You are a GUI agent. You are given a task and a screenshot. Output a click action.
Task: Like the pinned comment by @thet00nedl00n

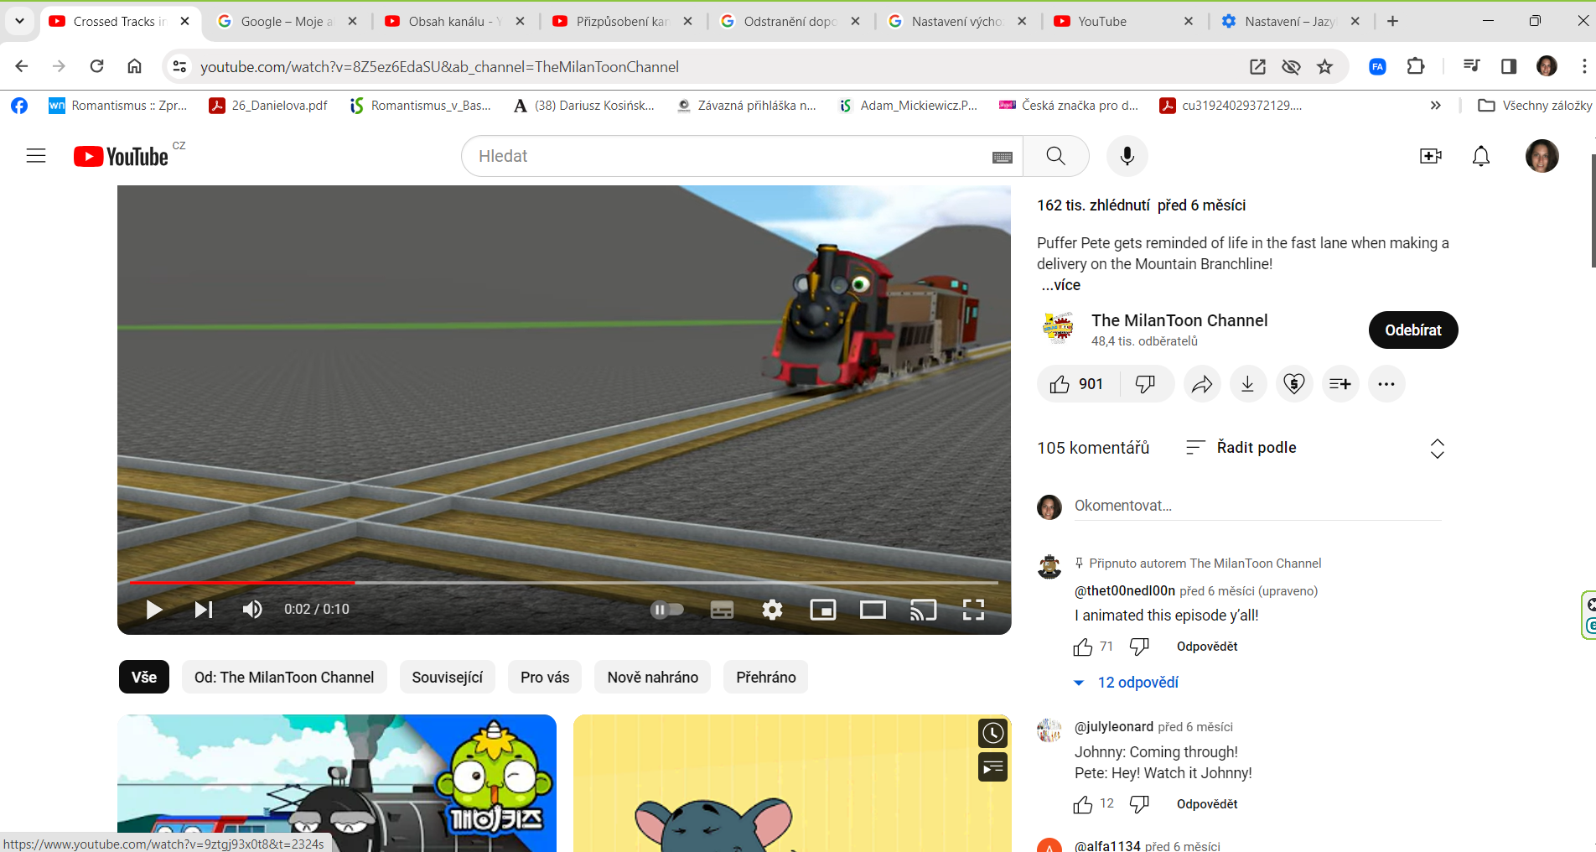(x=1083, y=647)
